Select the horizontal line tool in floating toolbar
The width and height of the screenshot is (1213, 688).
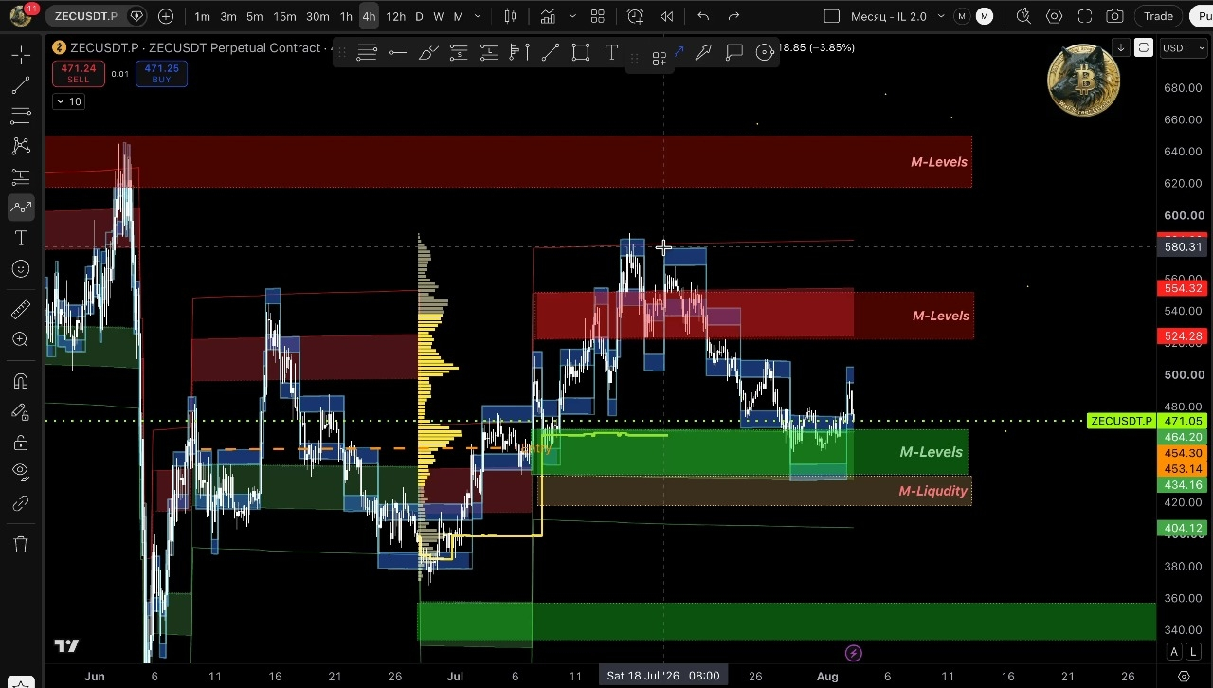(398, 53)
